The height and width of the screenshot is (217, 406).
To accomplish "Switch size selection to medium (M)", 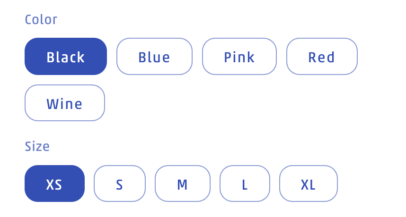I will (x=182, y=184).
